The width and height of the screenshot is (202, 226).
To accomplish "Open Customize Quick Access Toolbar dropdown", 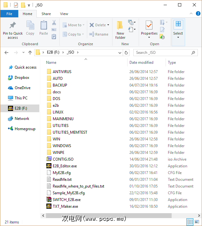I will click(x=29, y=5).
